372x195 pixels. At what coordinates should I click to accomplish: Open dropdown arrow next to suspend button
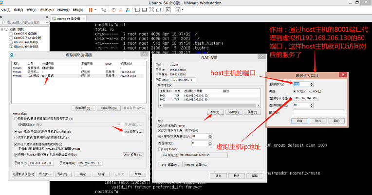pyautogui.click(x=96, y=9)
